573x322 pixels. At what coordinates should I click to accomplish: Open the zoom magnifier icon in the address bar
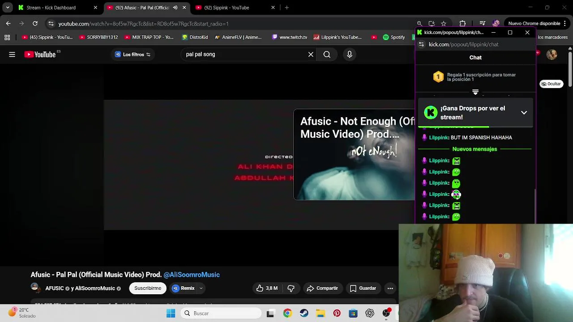pos(419,24)
